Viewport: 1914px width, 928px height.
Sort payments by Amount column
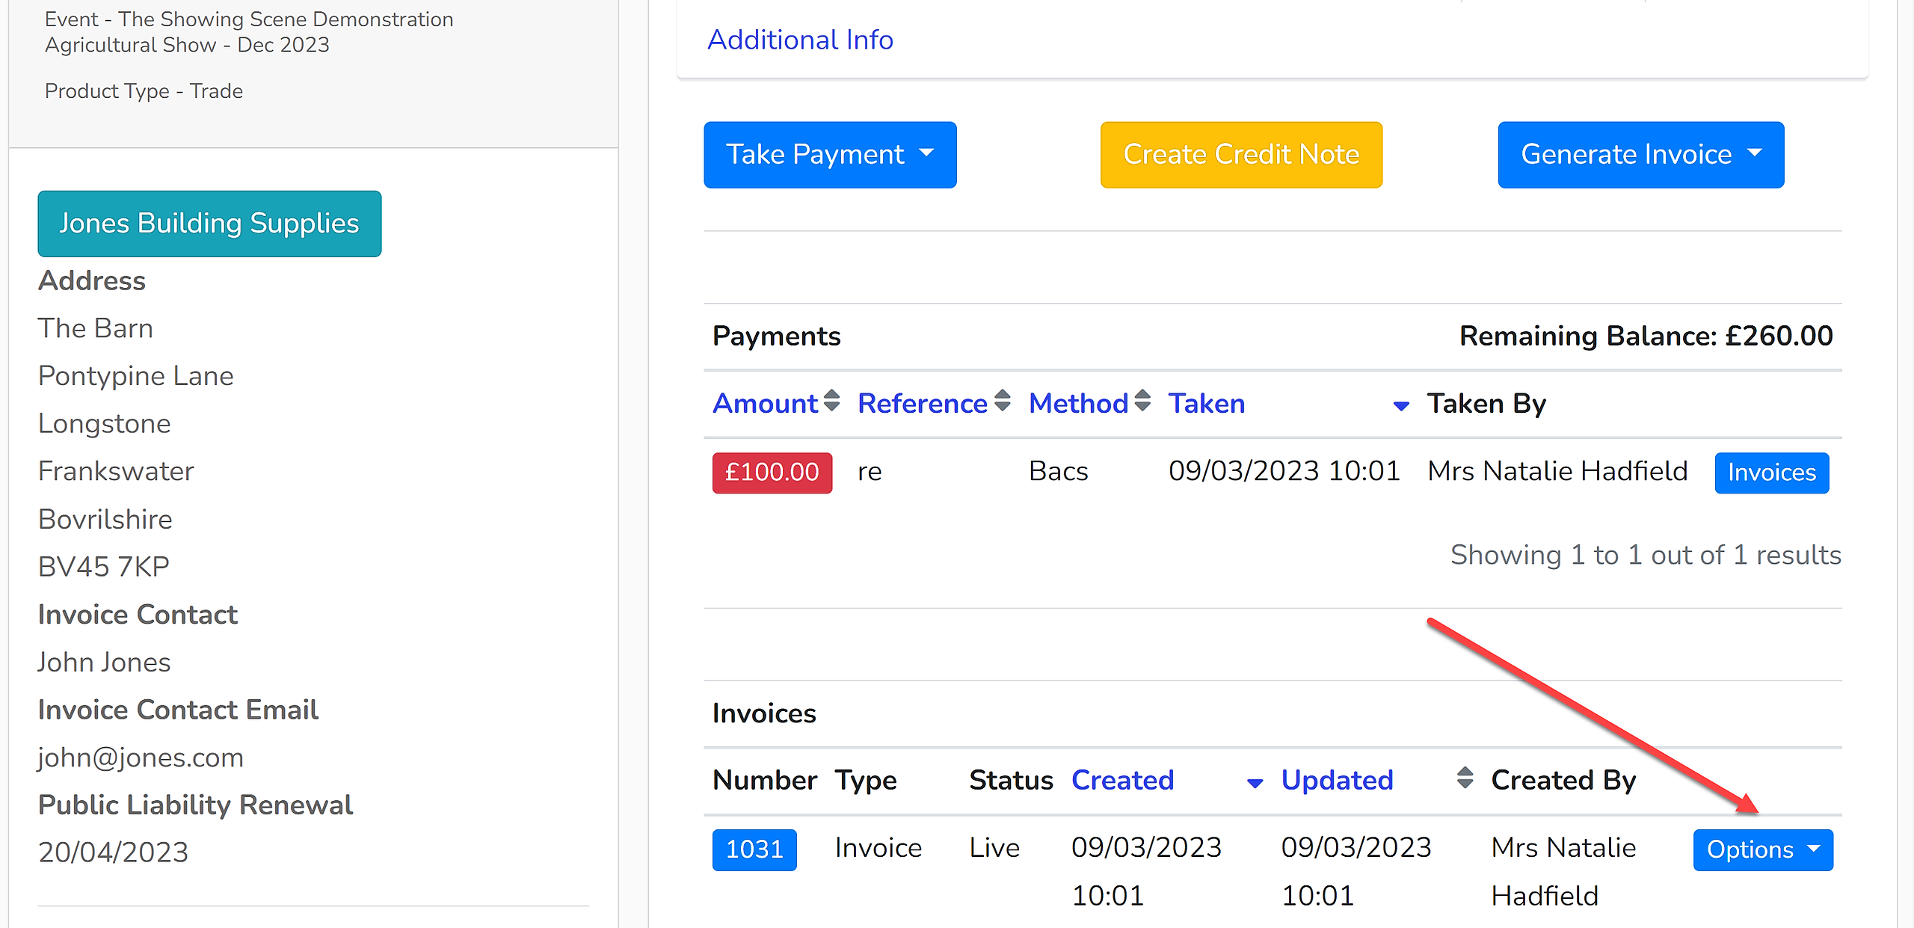776,403
